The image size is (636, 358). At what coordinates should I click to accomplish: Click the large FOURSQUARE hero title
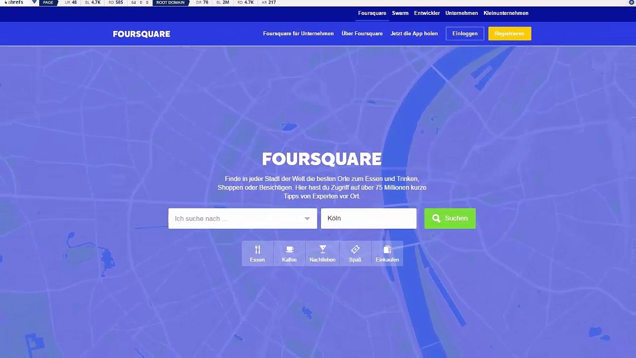point(322,159)
